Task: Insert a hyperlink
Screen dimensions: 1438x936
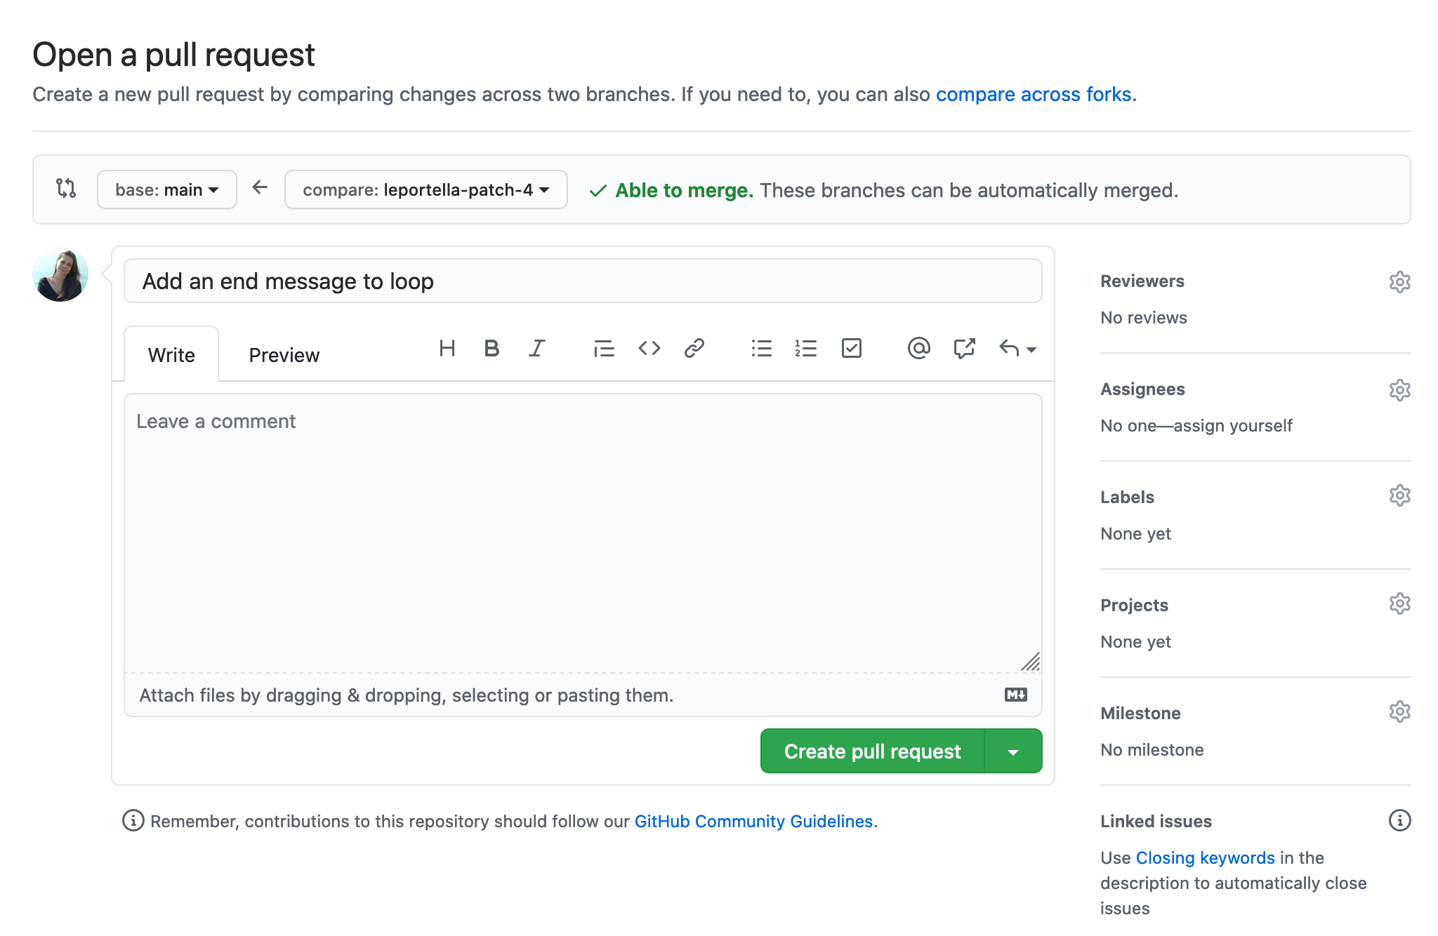Action: (x=694, y=348)
